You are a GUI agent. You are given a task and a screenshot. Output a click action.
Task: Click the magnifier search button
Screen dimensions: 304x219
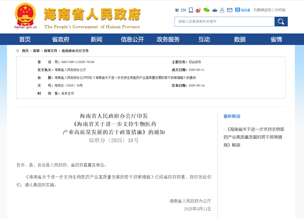(281, 21)
